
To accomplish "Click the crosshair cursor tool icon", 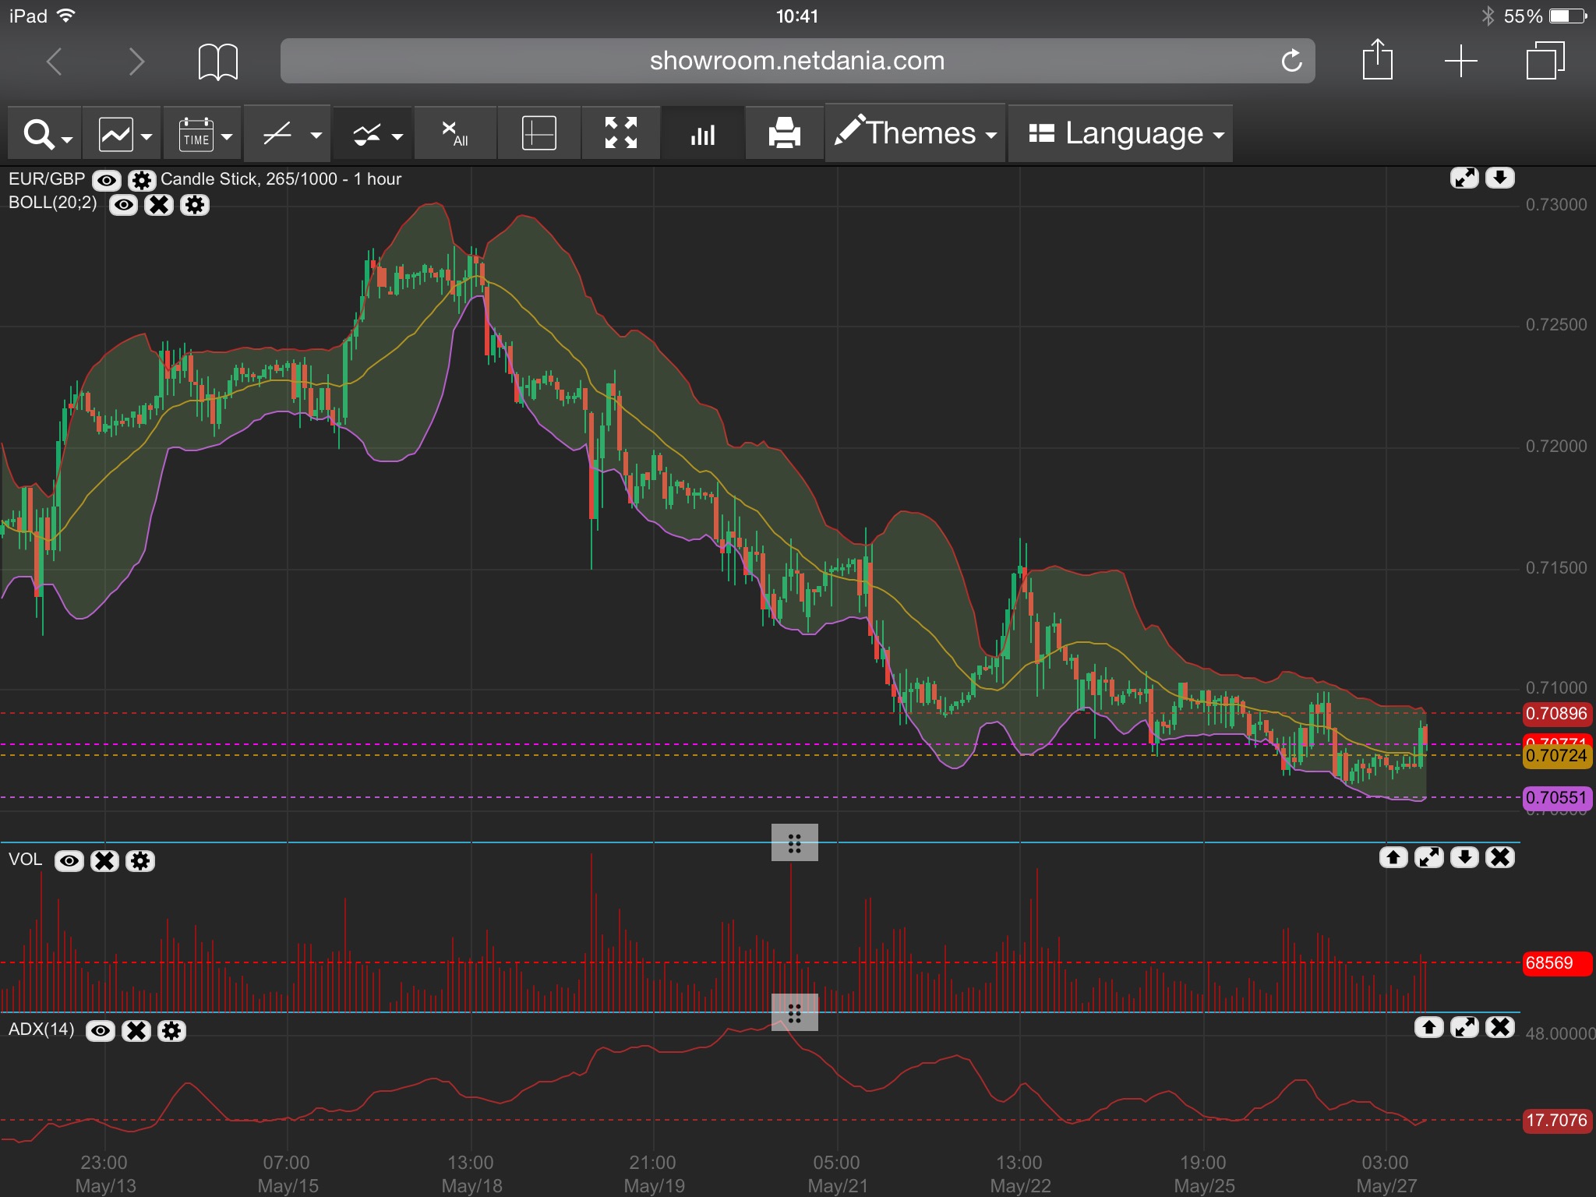I will point(538,134).
